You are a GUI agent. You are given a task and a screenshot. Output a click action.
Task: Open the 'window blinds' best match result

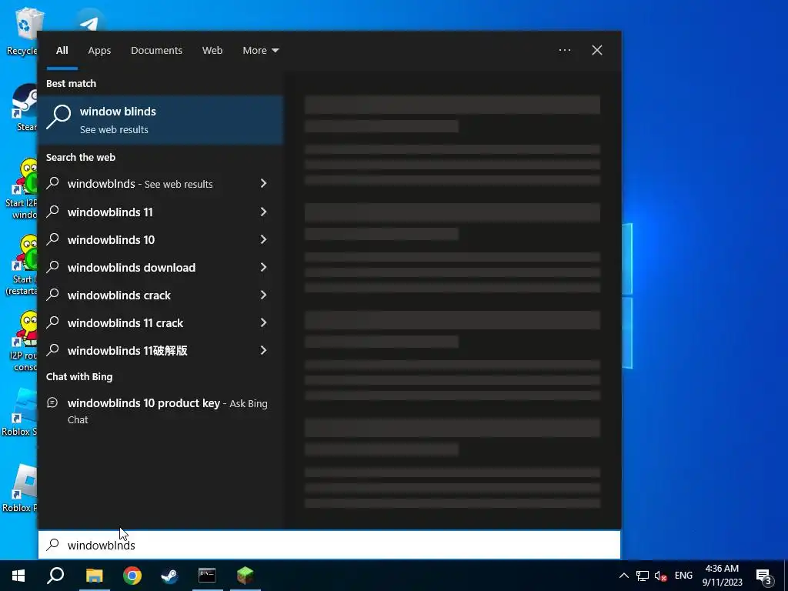[x=161, y=119]
